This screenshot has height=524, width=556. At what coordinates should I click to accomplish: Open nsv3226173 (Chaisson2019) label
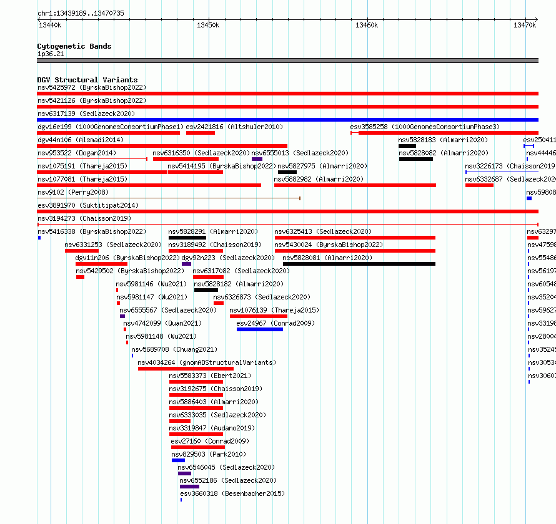tap(510, 166)
